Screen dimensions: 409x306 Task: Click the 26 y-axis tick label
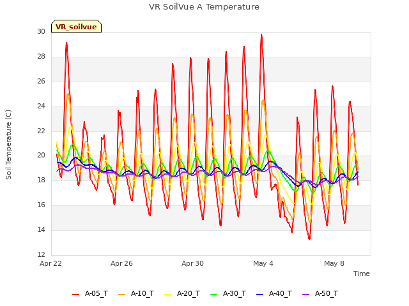(x=41, y=81)
